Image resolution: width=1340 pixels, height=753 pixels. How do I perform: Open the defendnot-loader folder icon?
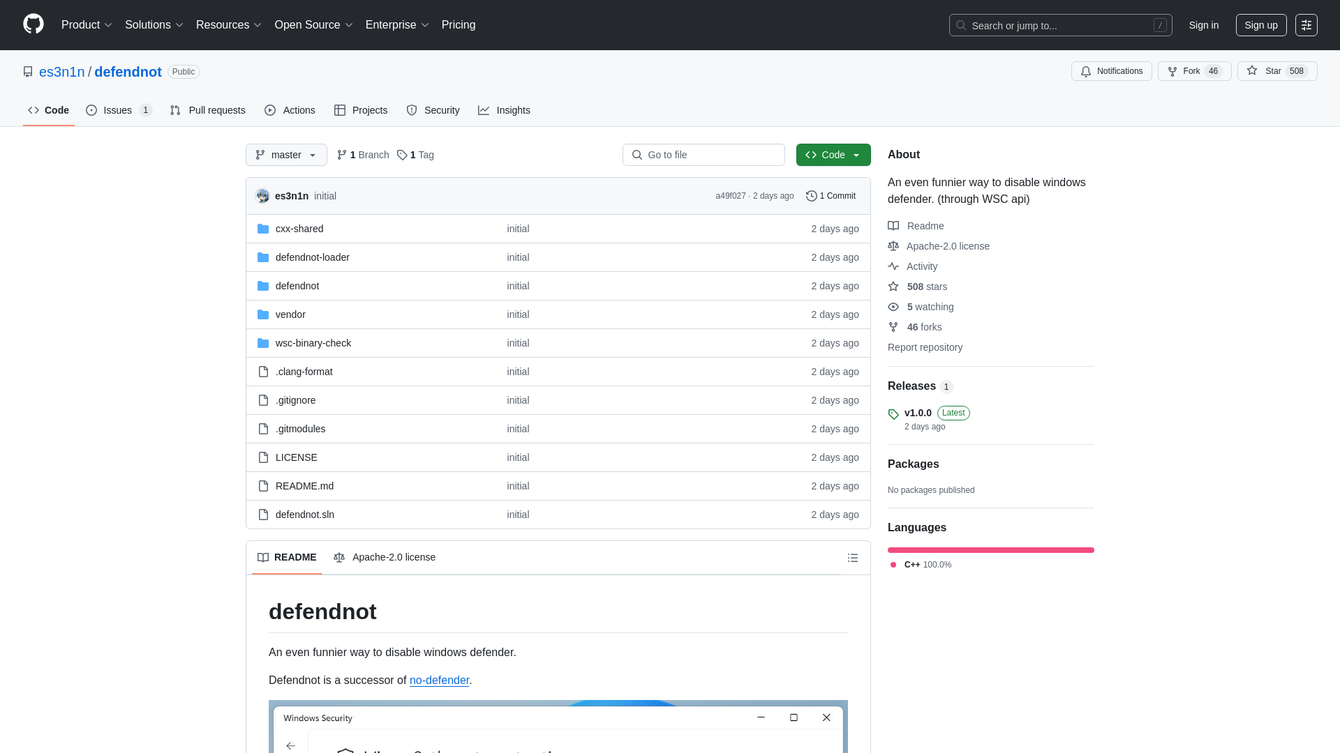pos(263,257)
